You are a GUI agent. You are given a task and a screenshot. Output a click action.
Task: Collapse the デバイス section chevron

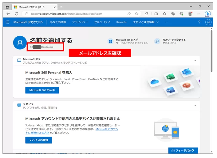pos(195,106)
